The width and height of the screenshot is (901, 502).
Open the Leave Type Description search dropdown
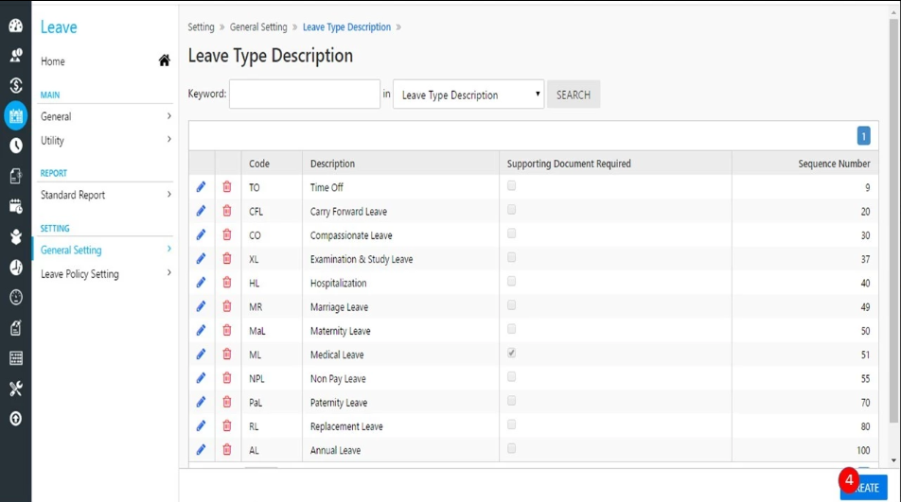(468, 95)
